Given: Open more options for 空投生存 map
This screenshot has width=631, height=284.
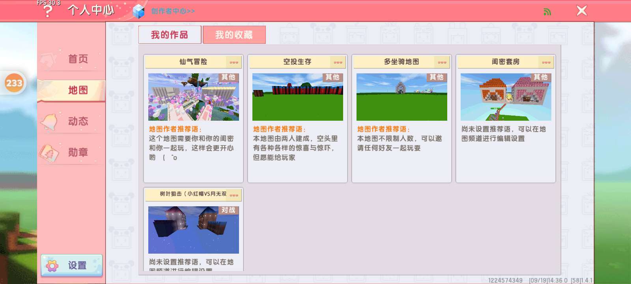Looking at the screenshot, I should pyautogui.click(x=338, y=62).
